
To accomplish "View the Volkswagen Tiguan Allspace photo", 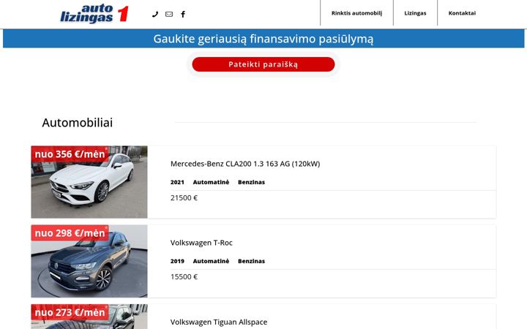I will pyautogui.click(x=89, y=317).
